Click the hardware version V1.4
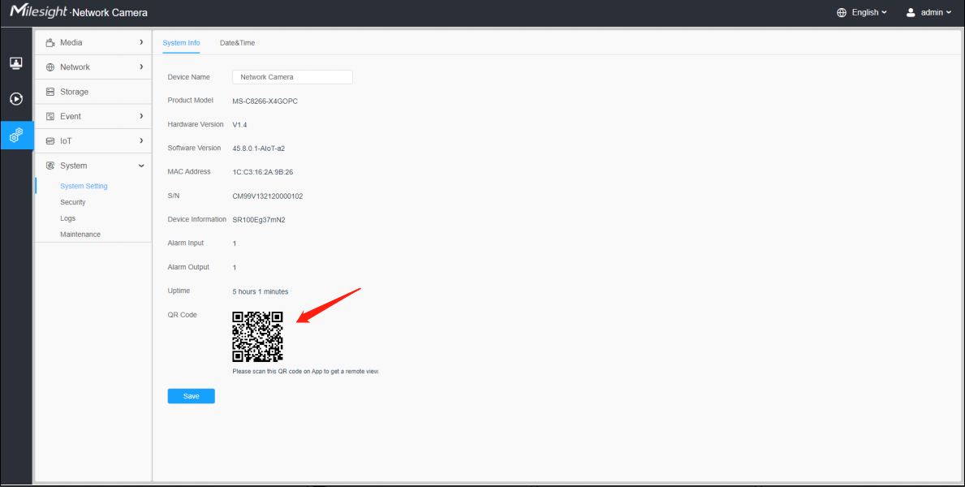This screenshot has width=965, height=487. tap(240, 125)
